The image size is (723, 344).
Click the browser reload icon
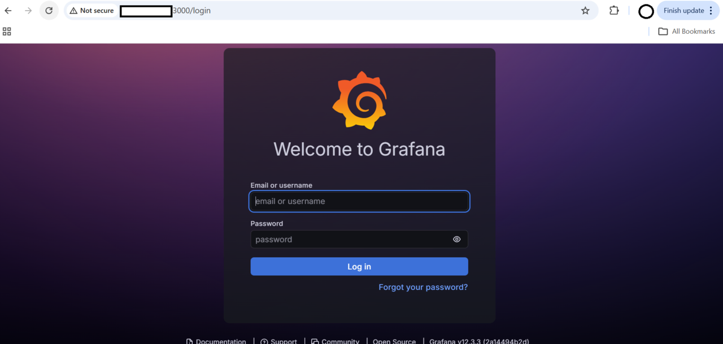click(x=49, y=10)
